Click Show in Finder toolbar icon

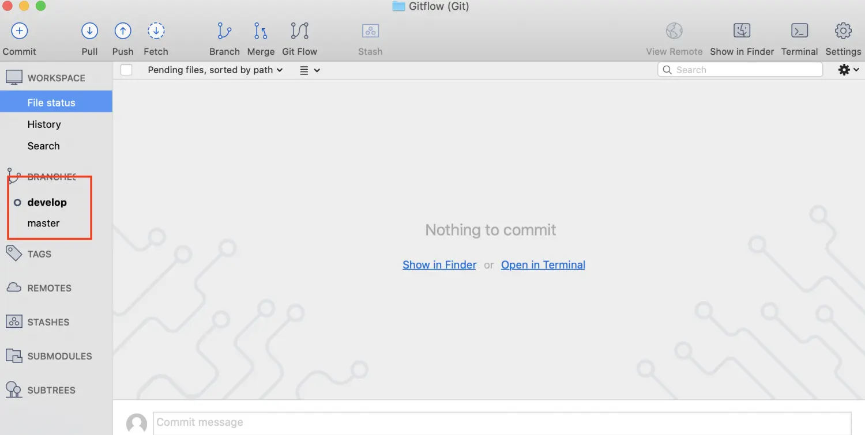tap(742, 31)
